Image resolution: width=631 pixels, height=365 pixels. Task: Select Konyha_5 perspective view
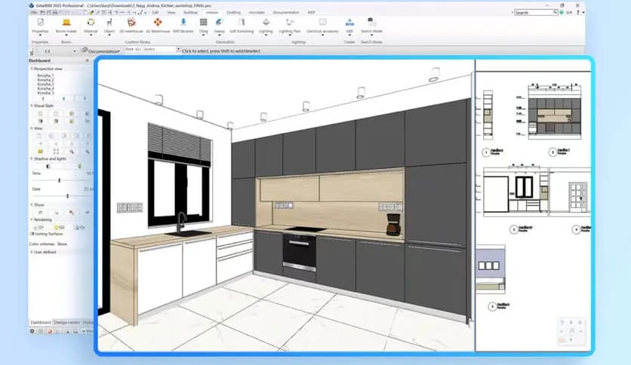45,94
